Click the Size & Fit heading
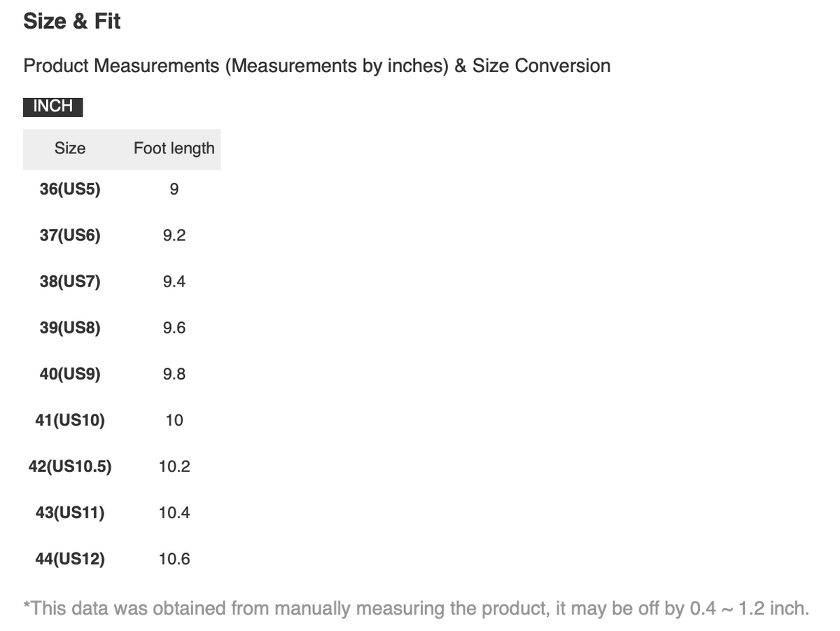Image resolution: width=840 pixels, height=631 pixels. 72,21
